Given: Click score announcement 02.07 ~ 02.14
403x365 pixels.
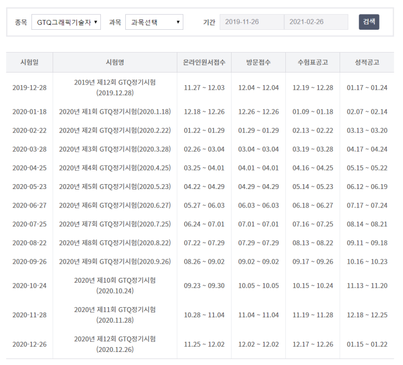Looking at the screenshot, I should [367, 112].
